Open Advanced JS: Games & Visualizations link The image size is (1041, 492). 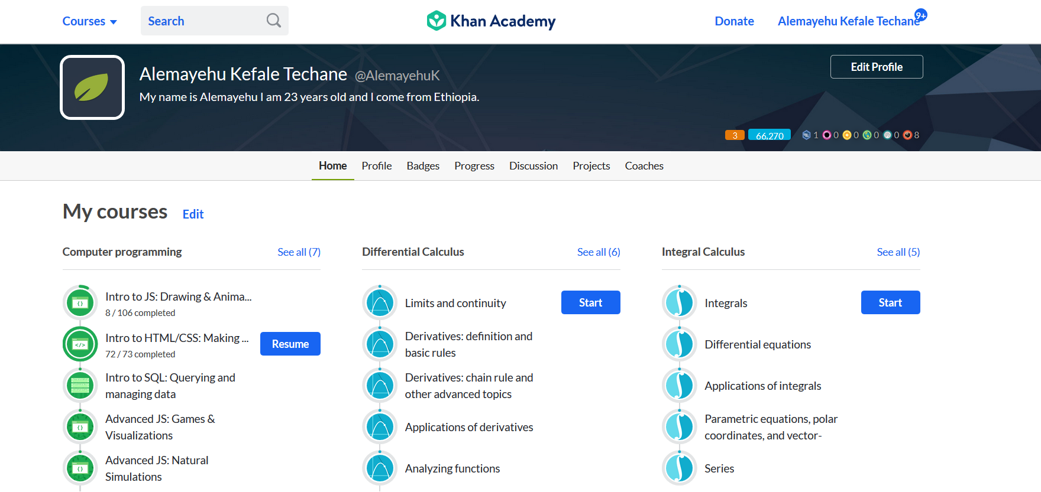(x=160, y=427)
